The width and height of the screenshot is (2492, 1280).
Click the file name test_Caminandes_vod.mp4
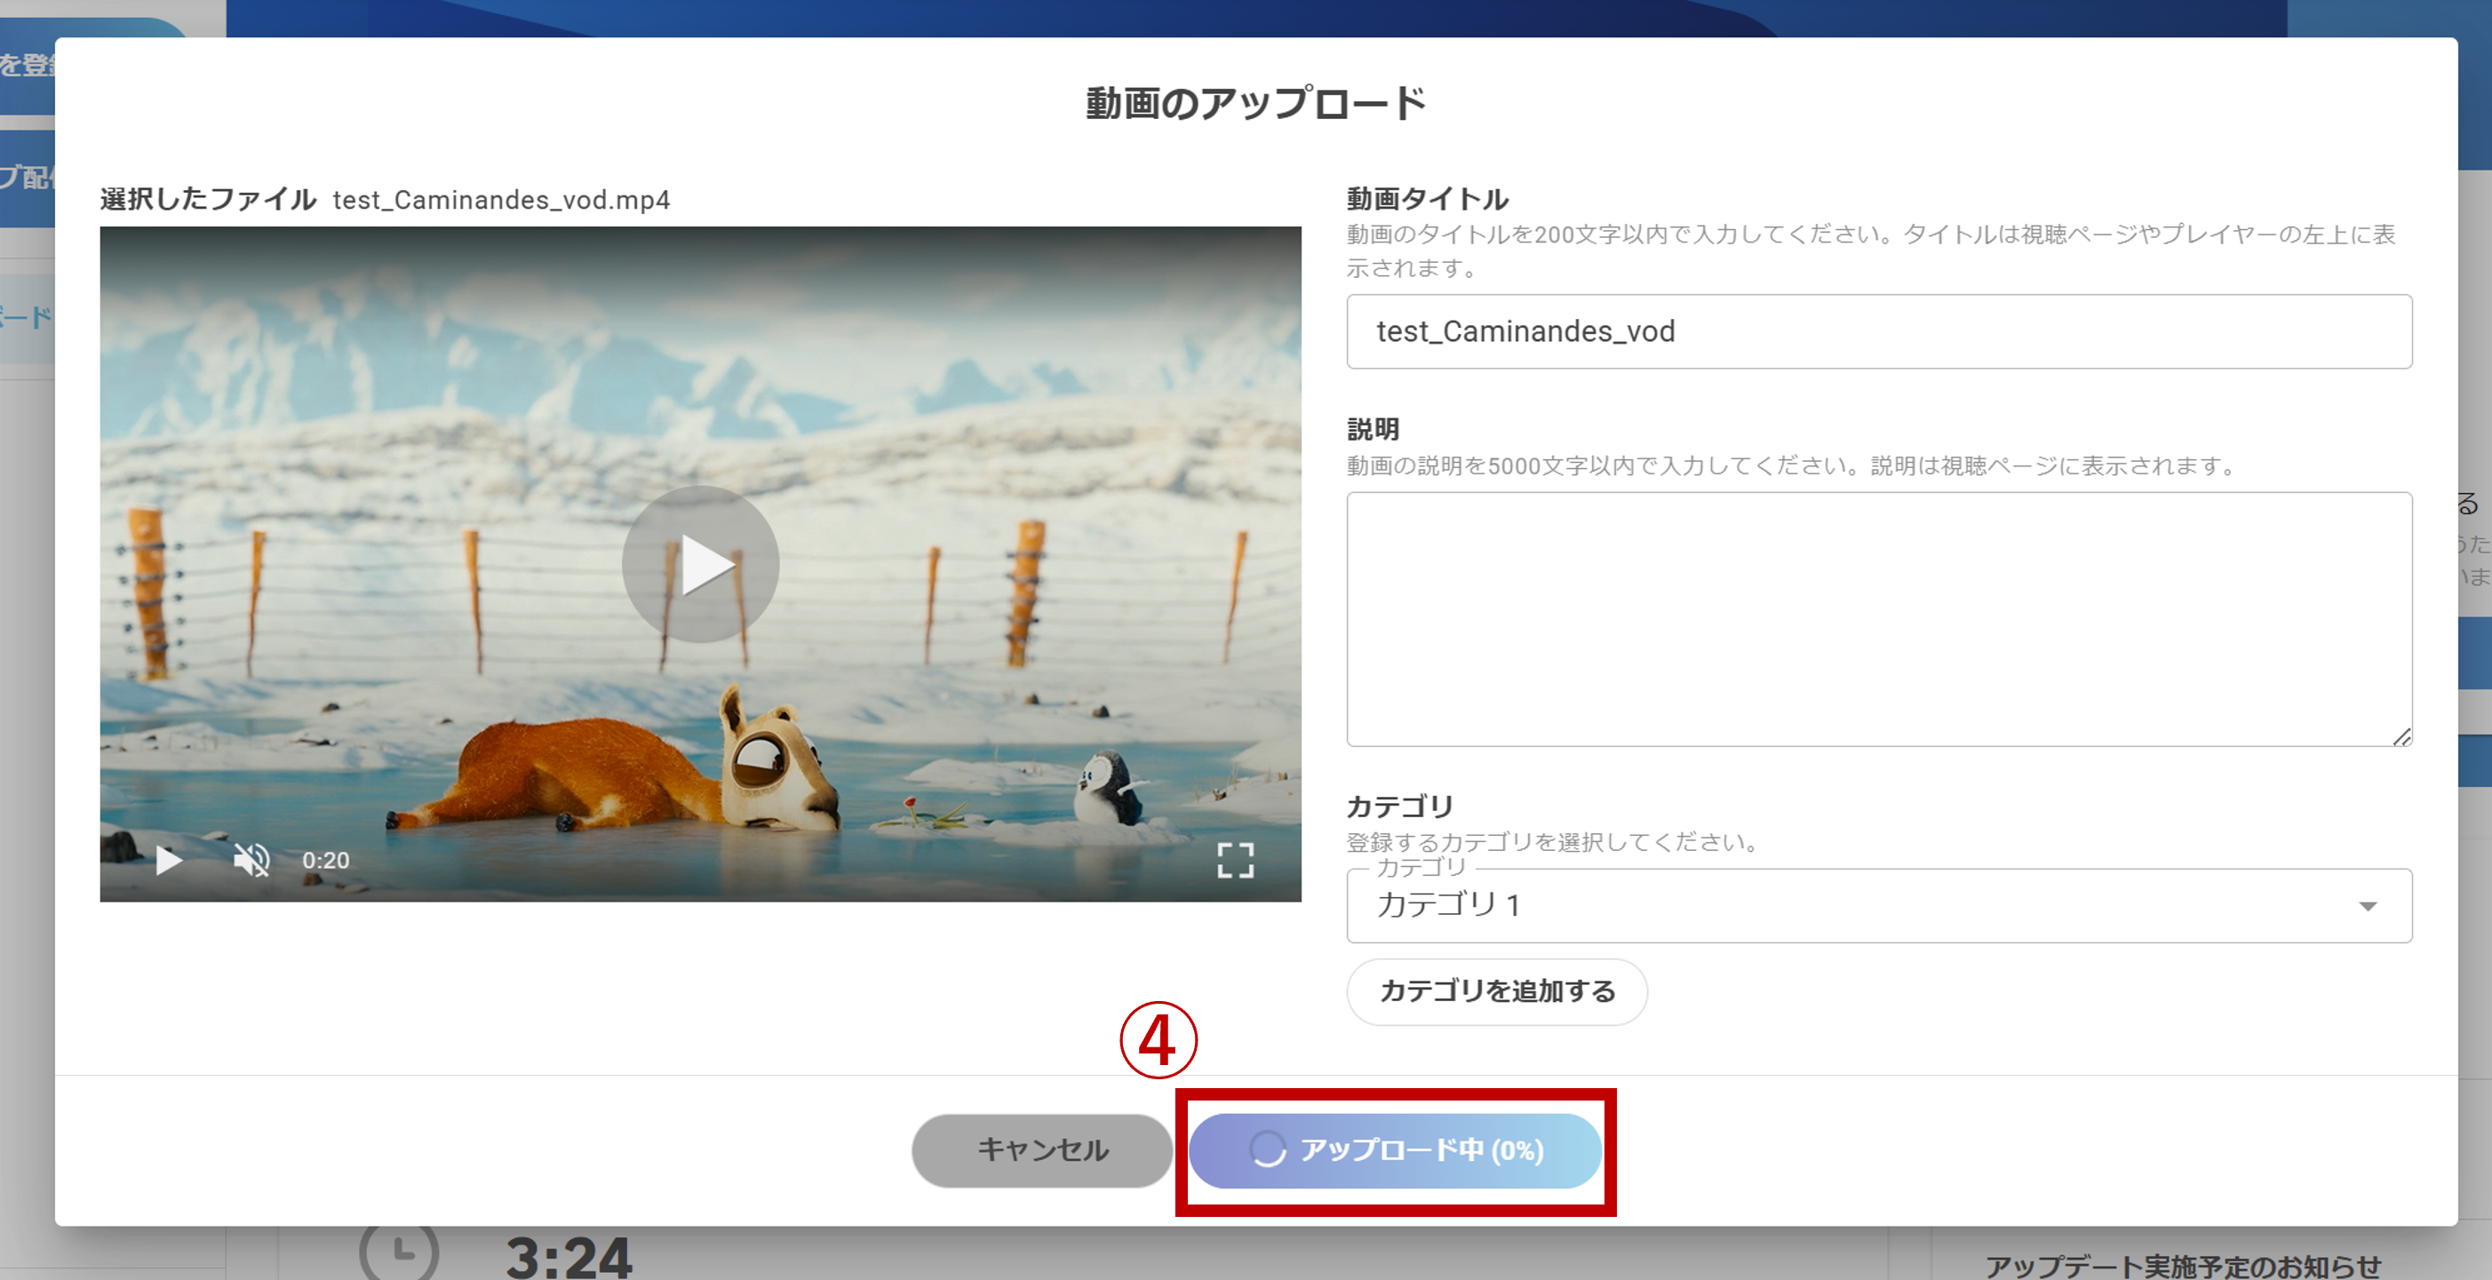pyautogui.click(x=501, y=200)
